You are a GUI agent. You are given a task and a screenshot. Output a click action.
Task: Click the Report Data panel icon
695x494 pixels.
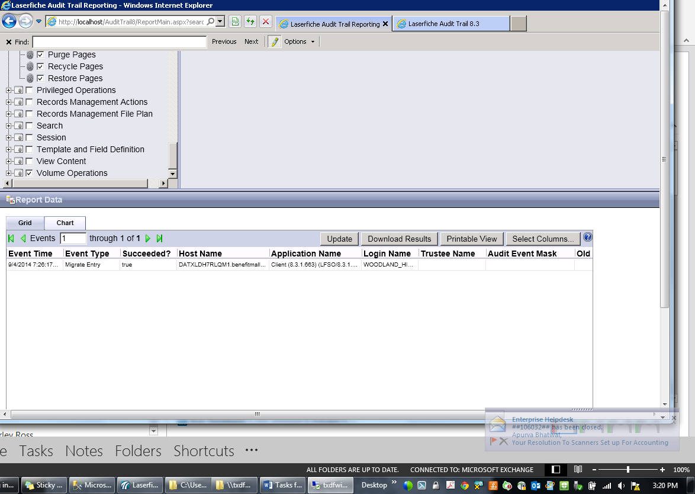[x=10, y=200]
